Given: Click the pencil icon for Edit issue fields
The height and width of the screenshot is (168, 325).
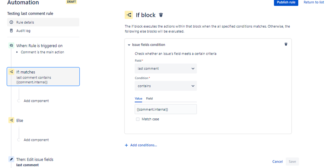Looking at the screenshot, I should [11, 159].
